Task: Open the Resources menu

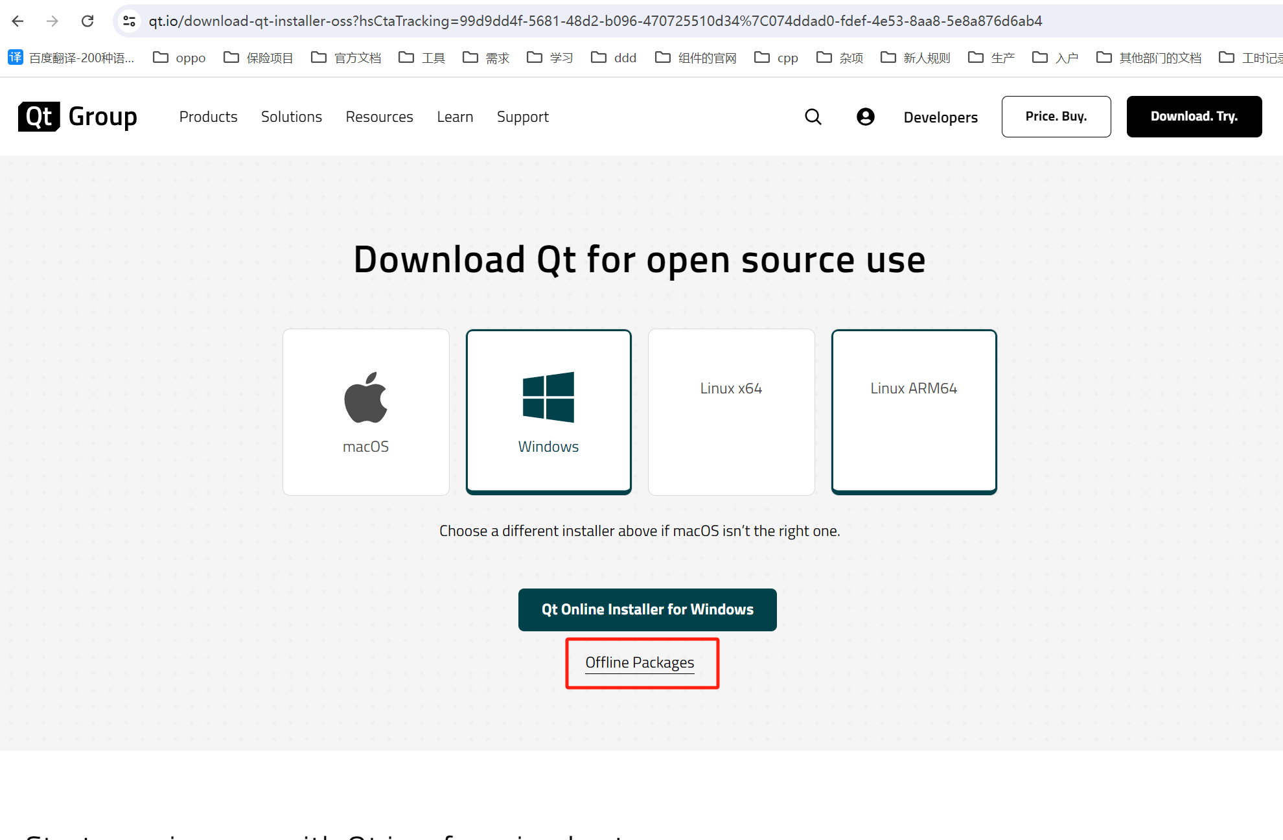Action: [x=379, y=117]
